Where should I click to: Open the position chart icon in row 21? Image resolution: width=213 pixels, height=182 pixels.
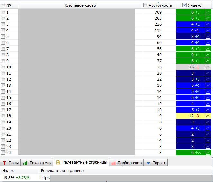(208, 134)
